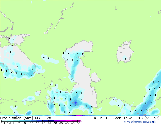Screen dimensions: 161x124
Task: Click the legend label '50'
Action: click(78, 123)
